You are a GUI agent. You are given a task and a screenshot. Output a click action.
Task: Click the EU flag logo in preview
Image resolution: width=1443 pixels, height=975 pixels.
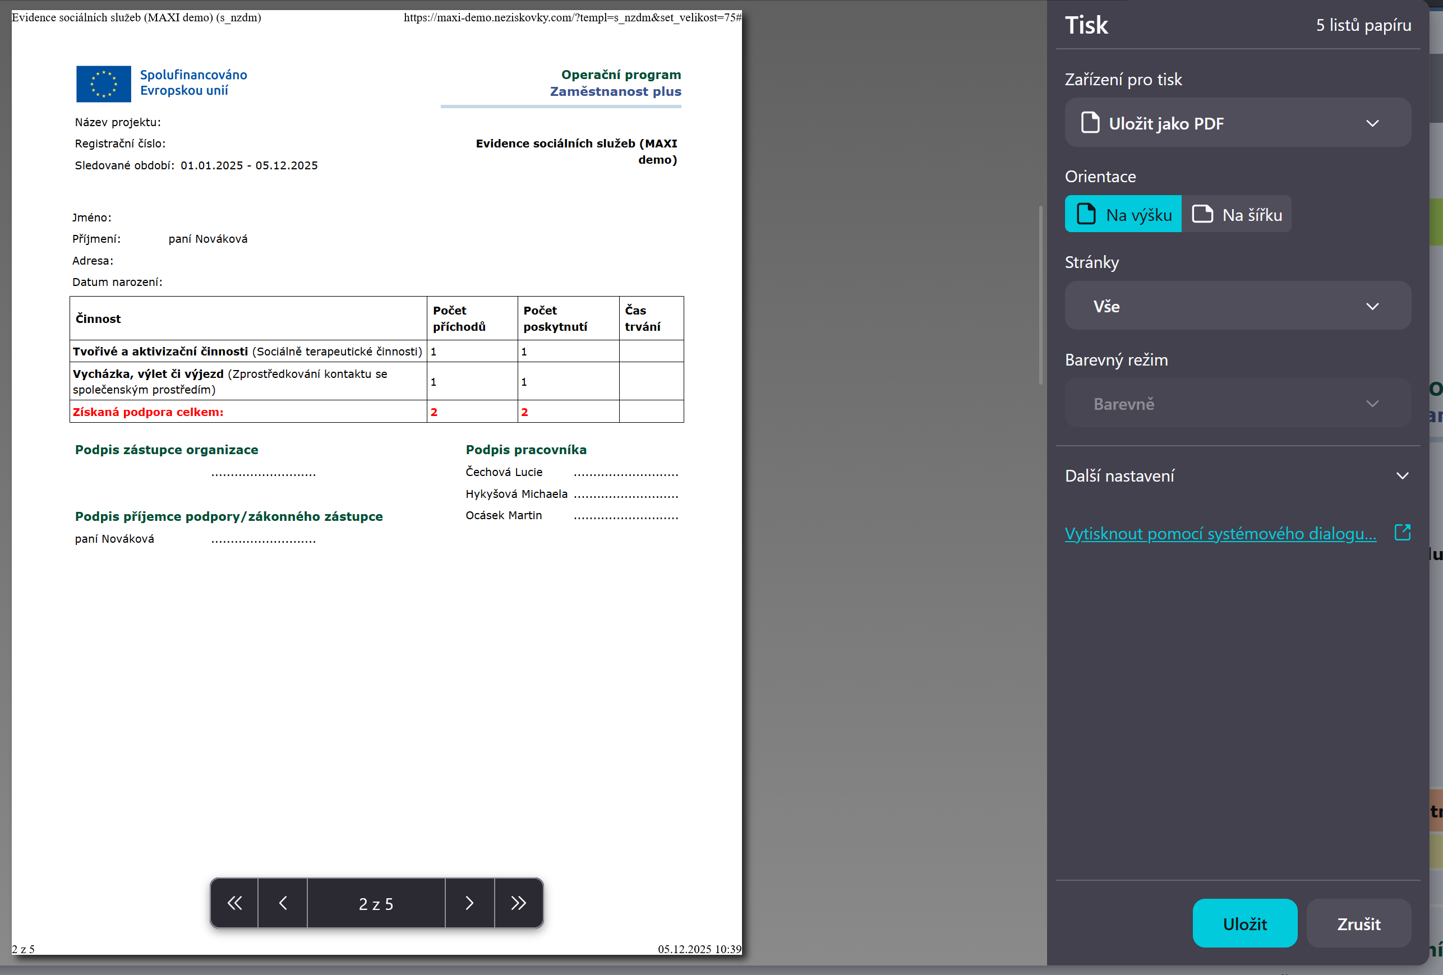[x=104, y=84]
